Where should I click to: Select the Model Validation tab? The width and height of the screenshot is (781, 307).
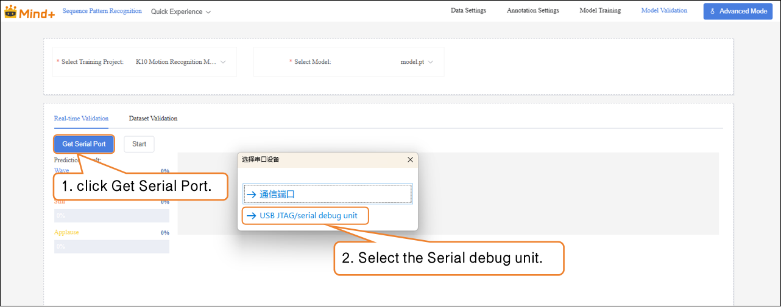coord(664,10)
